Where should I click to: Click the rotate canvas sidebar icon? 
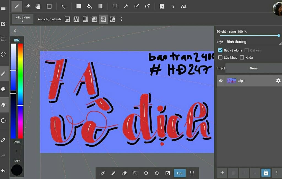3,54
